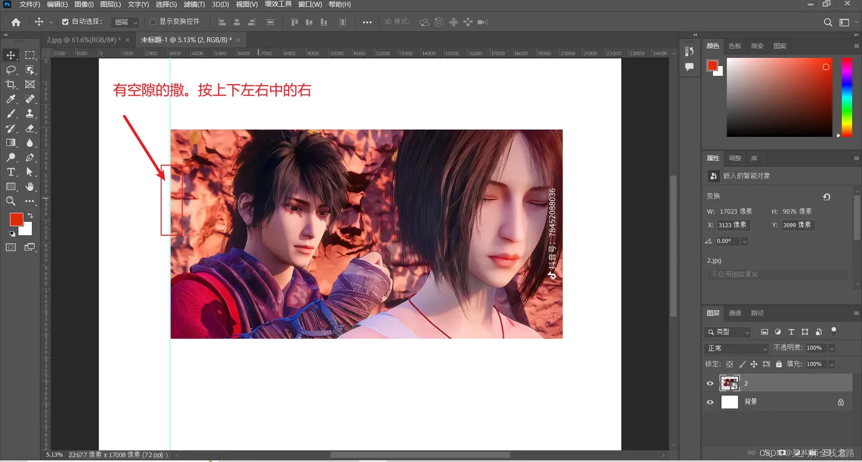Toggle lock transparent pixels
Viewport: 862px width, 462px height.
(x=730, y=364)
